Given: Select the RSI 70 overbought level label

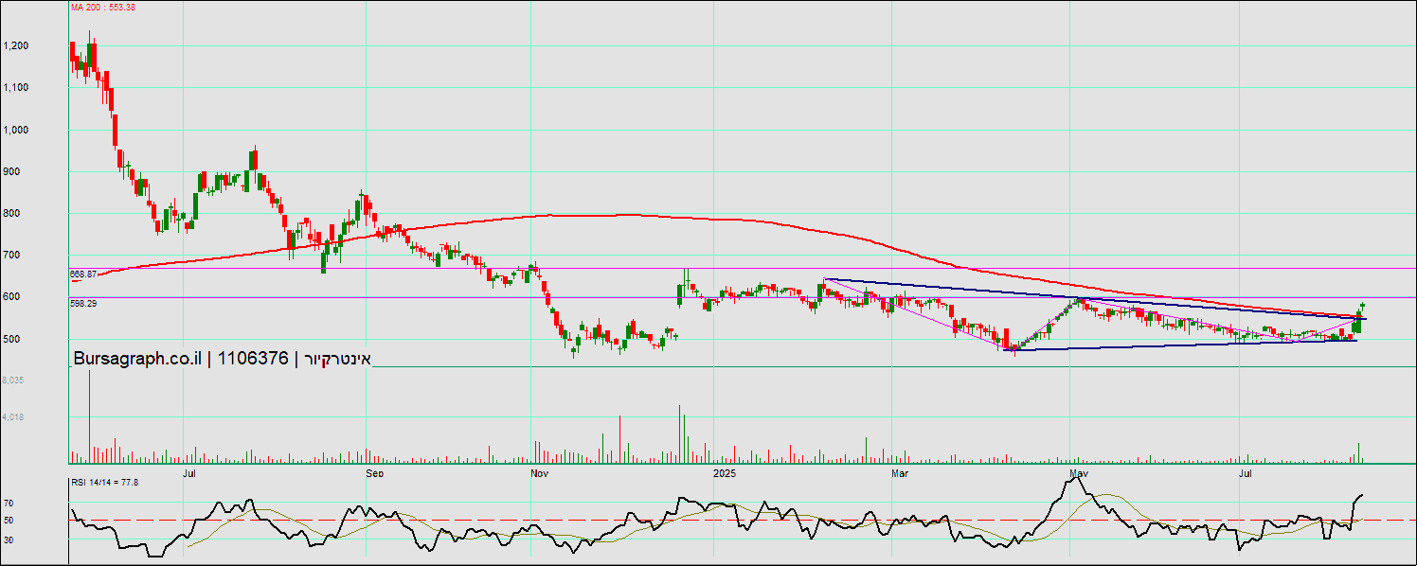Looking at the screenshot, I should pyautogui.click(x=8, y=503).
